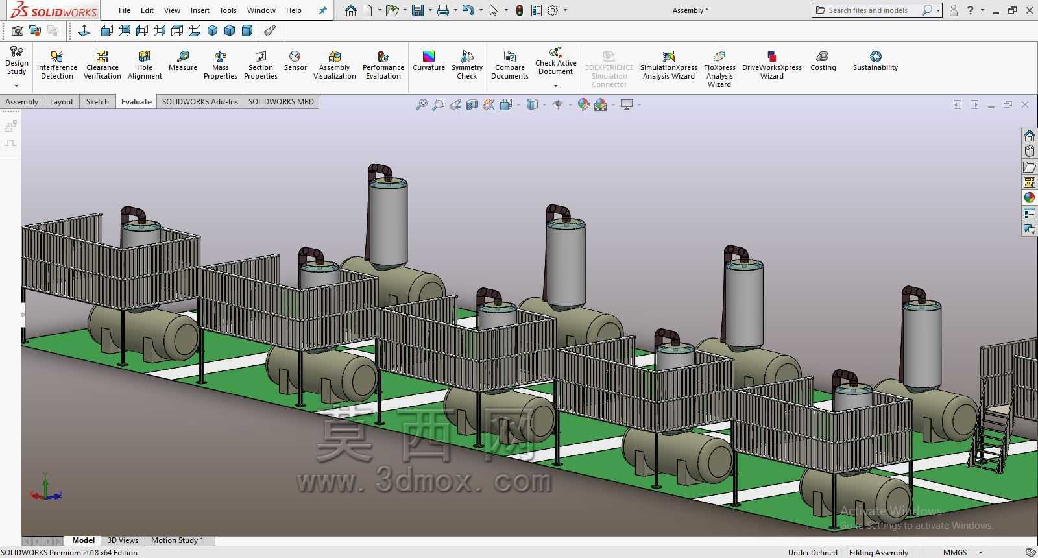
Task: Pin the menu bar with the pushpin
Action: coord(323,10)
